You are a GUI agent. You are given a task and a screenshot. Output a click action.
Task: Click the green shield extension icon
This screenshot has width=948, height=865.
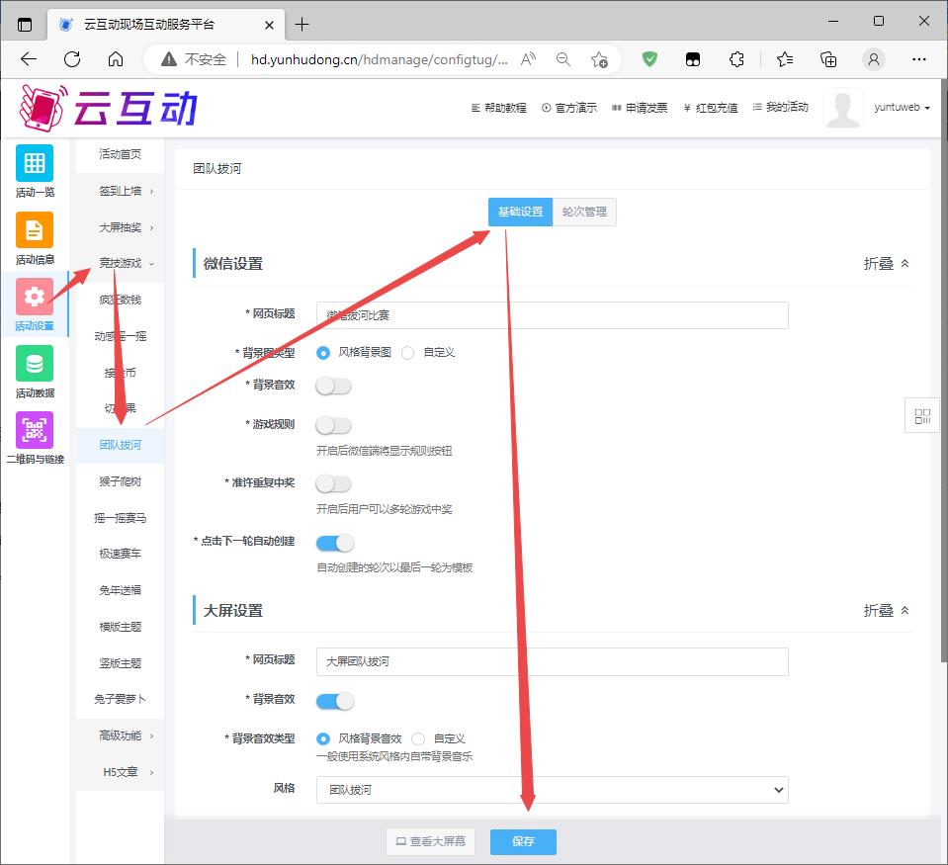point(649,59)
